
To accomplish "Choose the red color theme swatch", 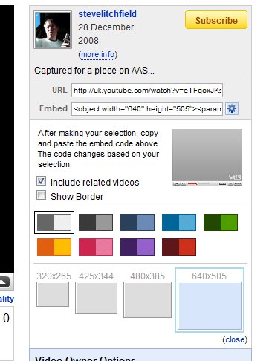I will click(x=179, y=247).
